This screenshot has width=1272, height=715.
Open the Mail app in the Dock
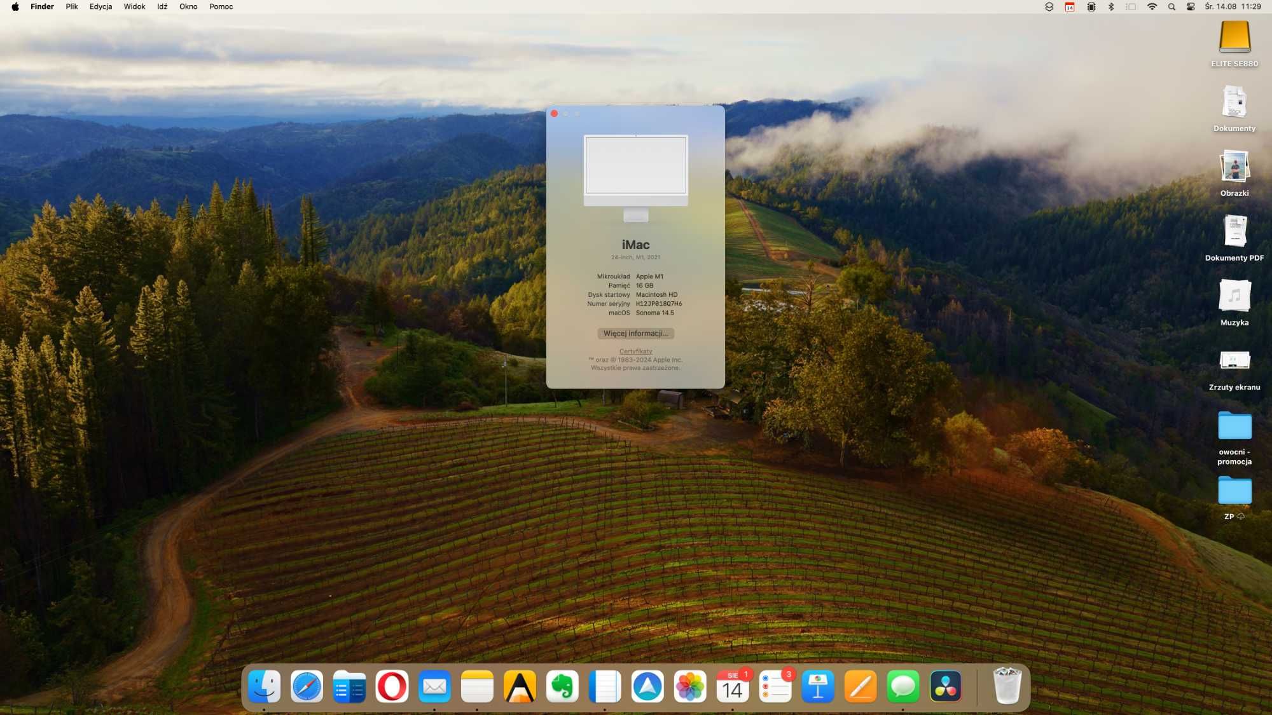coord(434,686)
